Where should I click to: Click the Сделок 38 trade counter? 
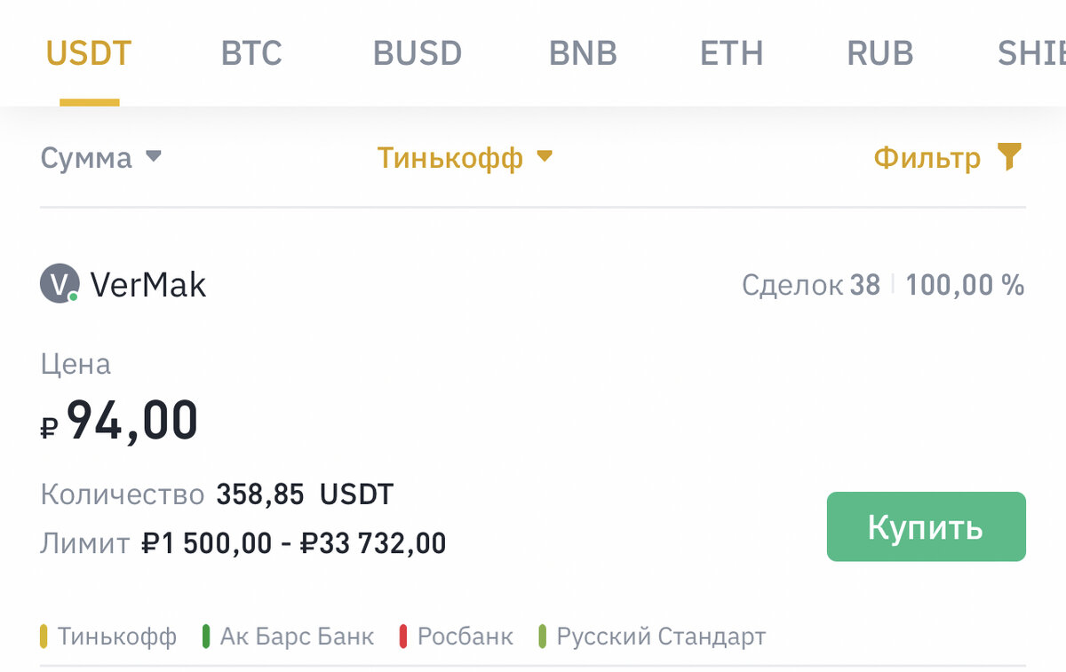click(x=811, y=284)
